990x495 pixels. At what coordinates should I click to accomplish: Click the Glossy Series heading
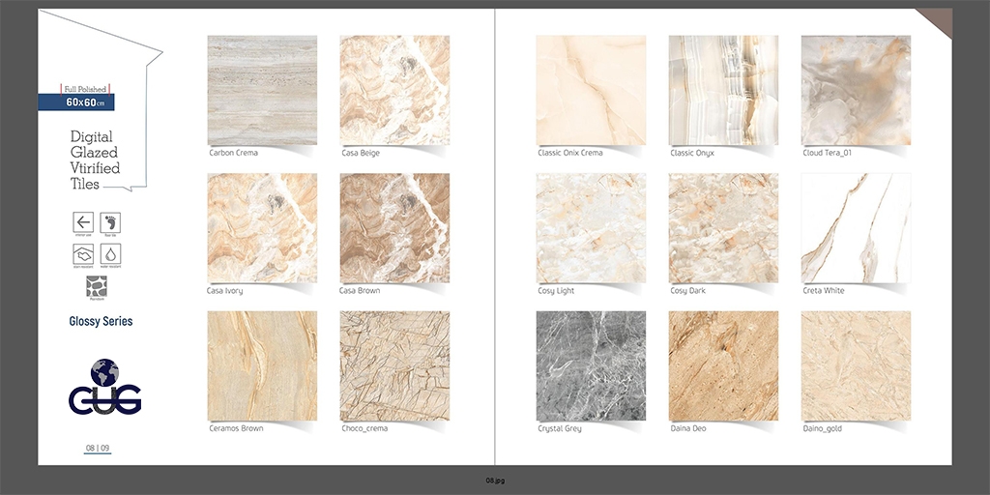(101, 321)
